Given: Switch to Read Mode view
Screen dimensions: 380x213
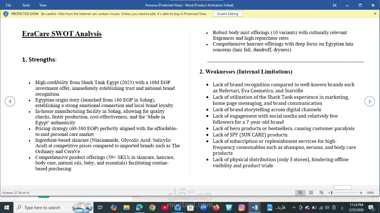Looking at the screenshot, I should 300,193.
